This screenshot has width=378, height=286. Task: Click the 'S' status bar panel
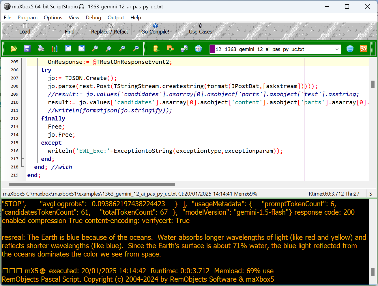click(x=371, y=194)
